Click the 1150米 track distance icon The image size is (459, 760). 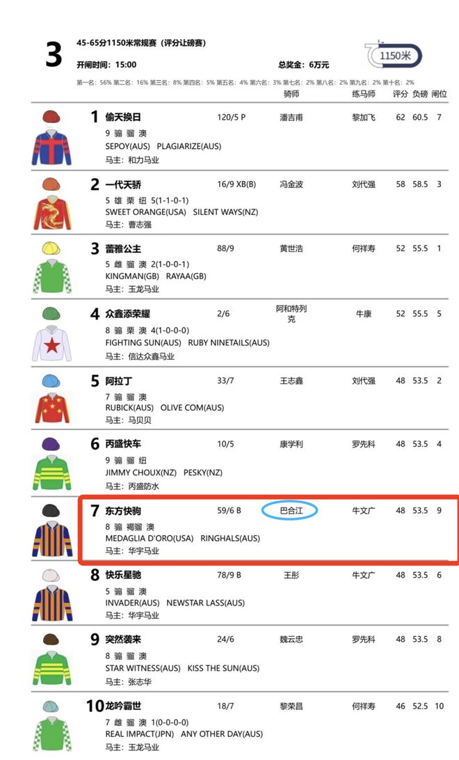coord(393,55)
